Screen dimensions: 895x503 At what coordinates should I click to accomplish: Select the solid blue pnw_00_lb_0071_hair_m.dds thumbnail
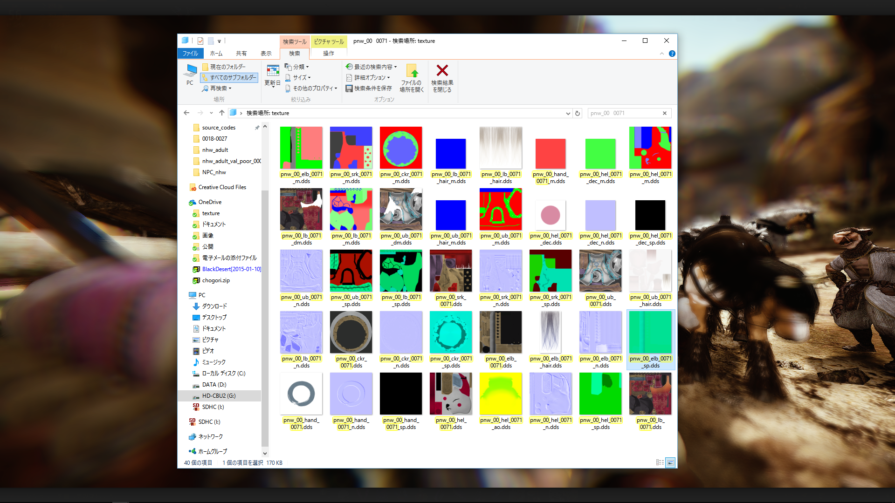pyautogui.click(x=450, y=154)
